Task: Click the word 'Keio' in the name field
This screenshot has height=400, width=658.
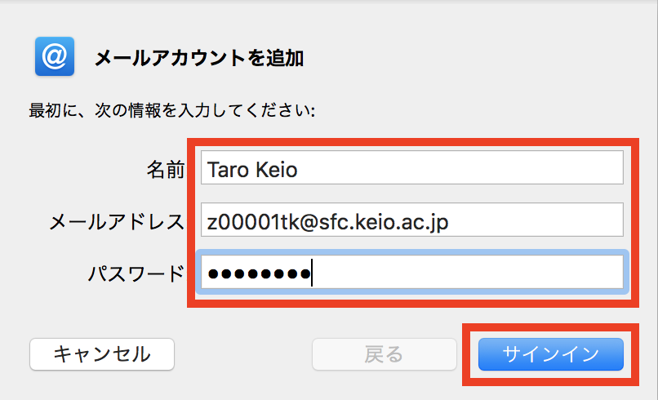Action: [x=276, y=170]
